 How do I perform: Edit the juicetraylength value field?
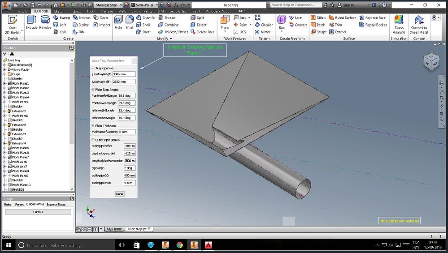click(124, 74)
